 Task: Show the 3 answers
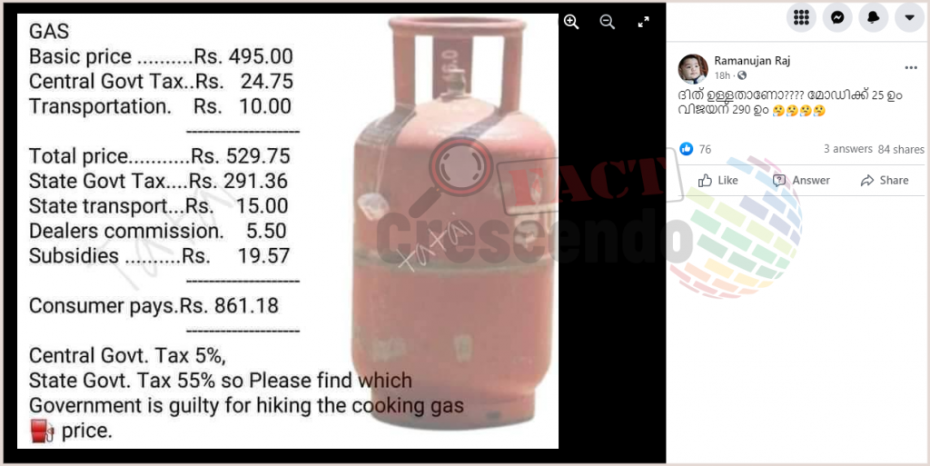point(847,149)
